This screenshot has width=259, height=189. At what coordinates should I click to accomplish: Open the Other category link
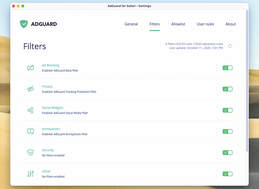coord(46,171)
